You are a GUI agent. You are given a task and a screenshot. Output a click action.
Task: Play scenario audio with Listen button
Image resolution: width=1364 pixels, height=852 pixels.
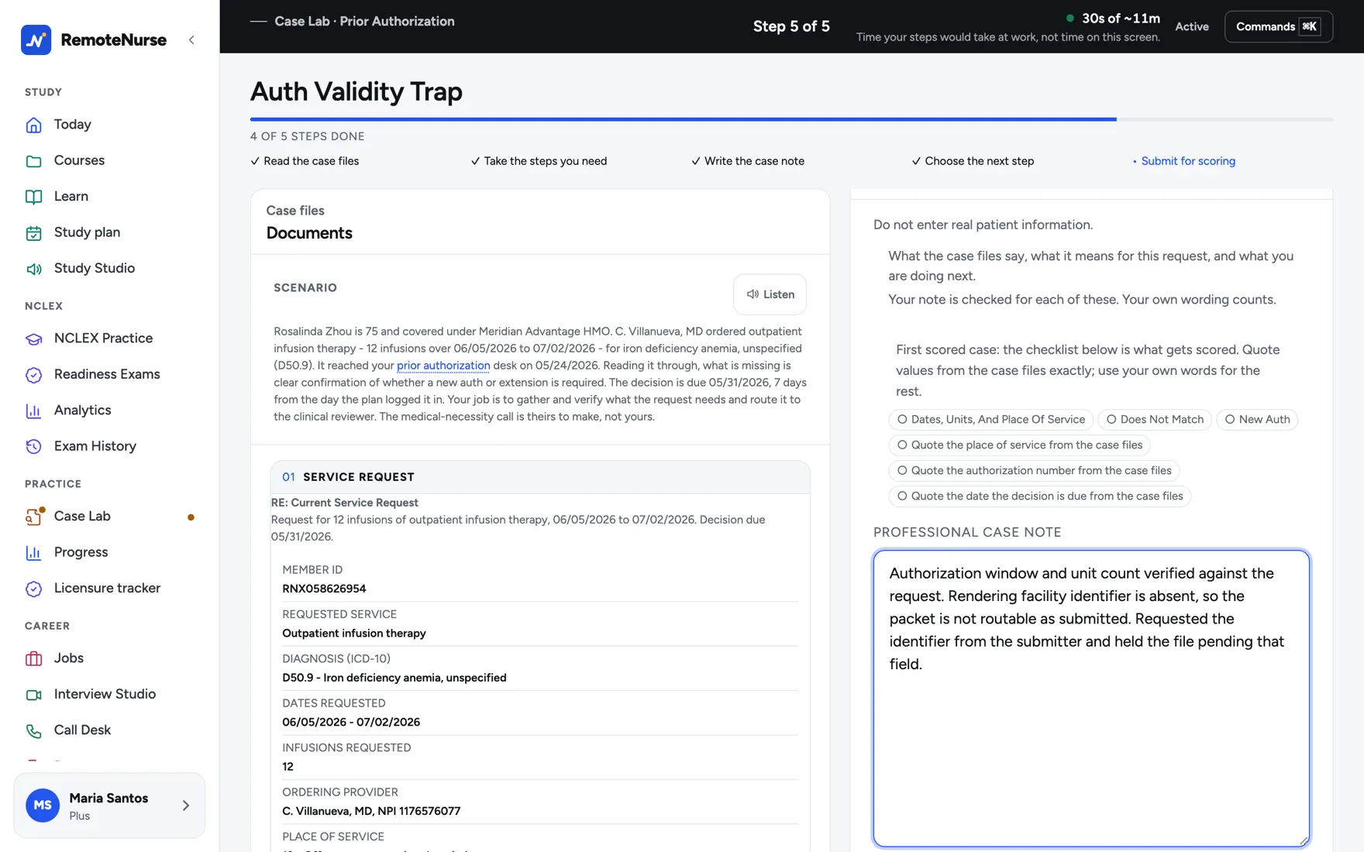click(x=770, y=294)
